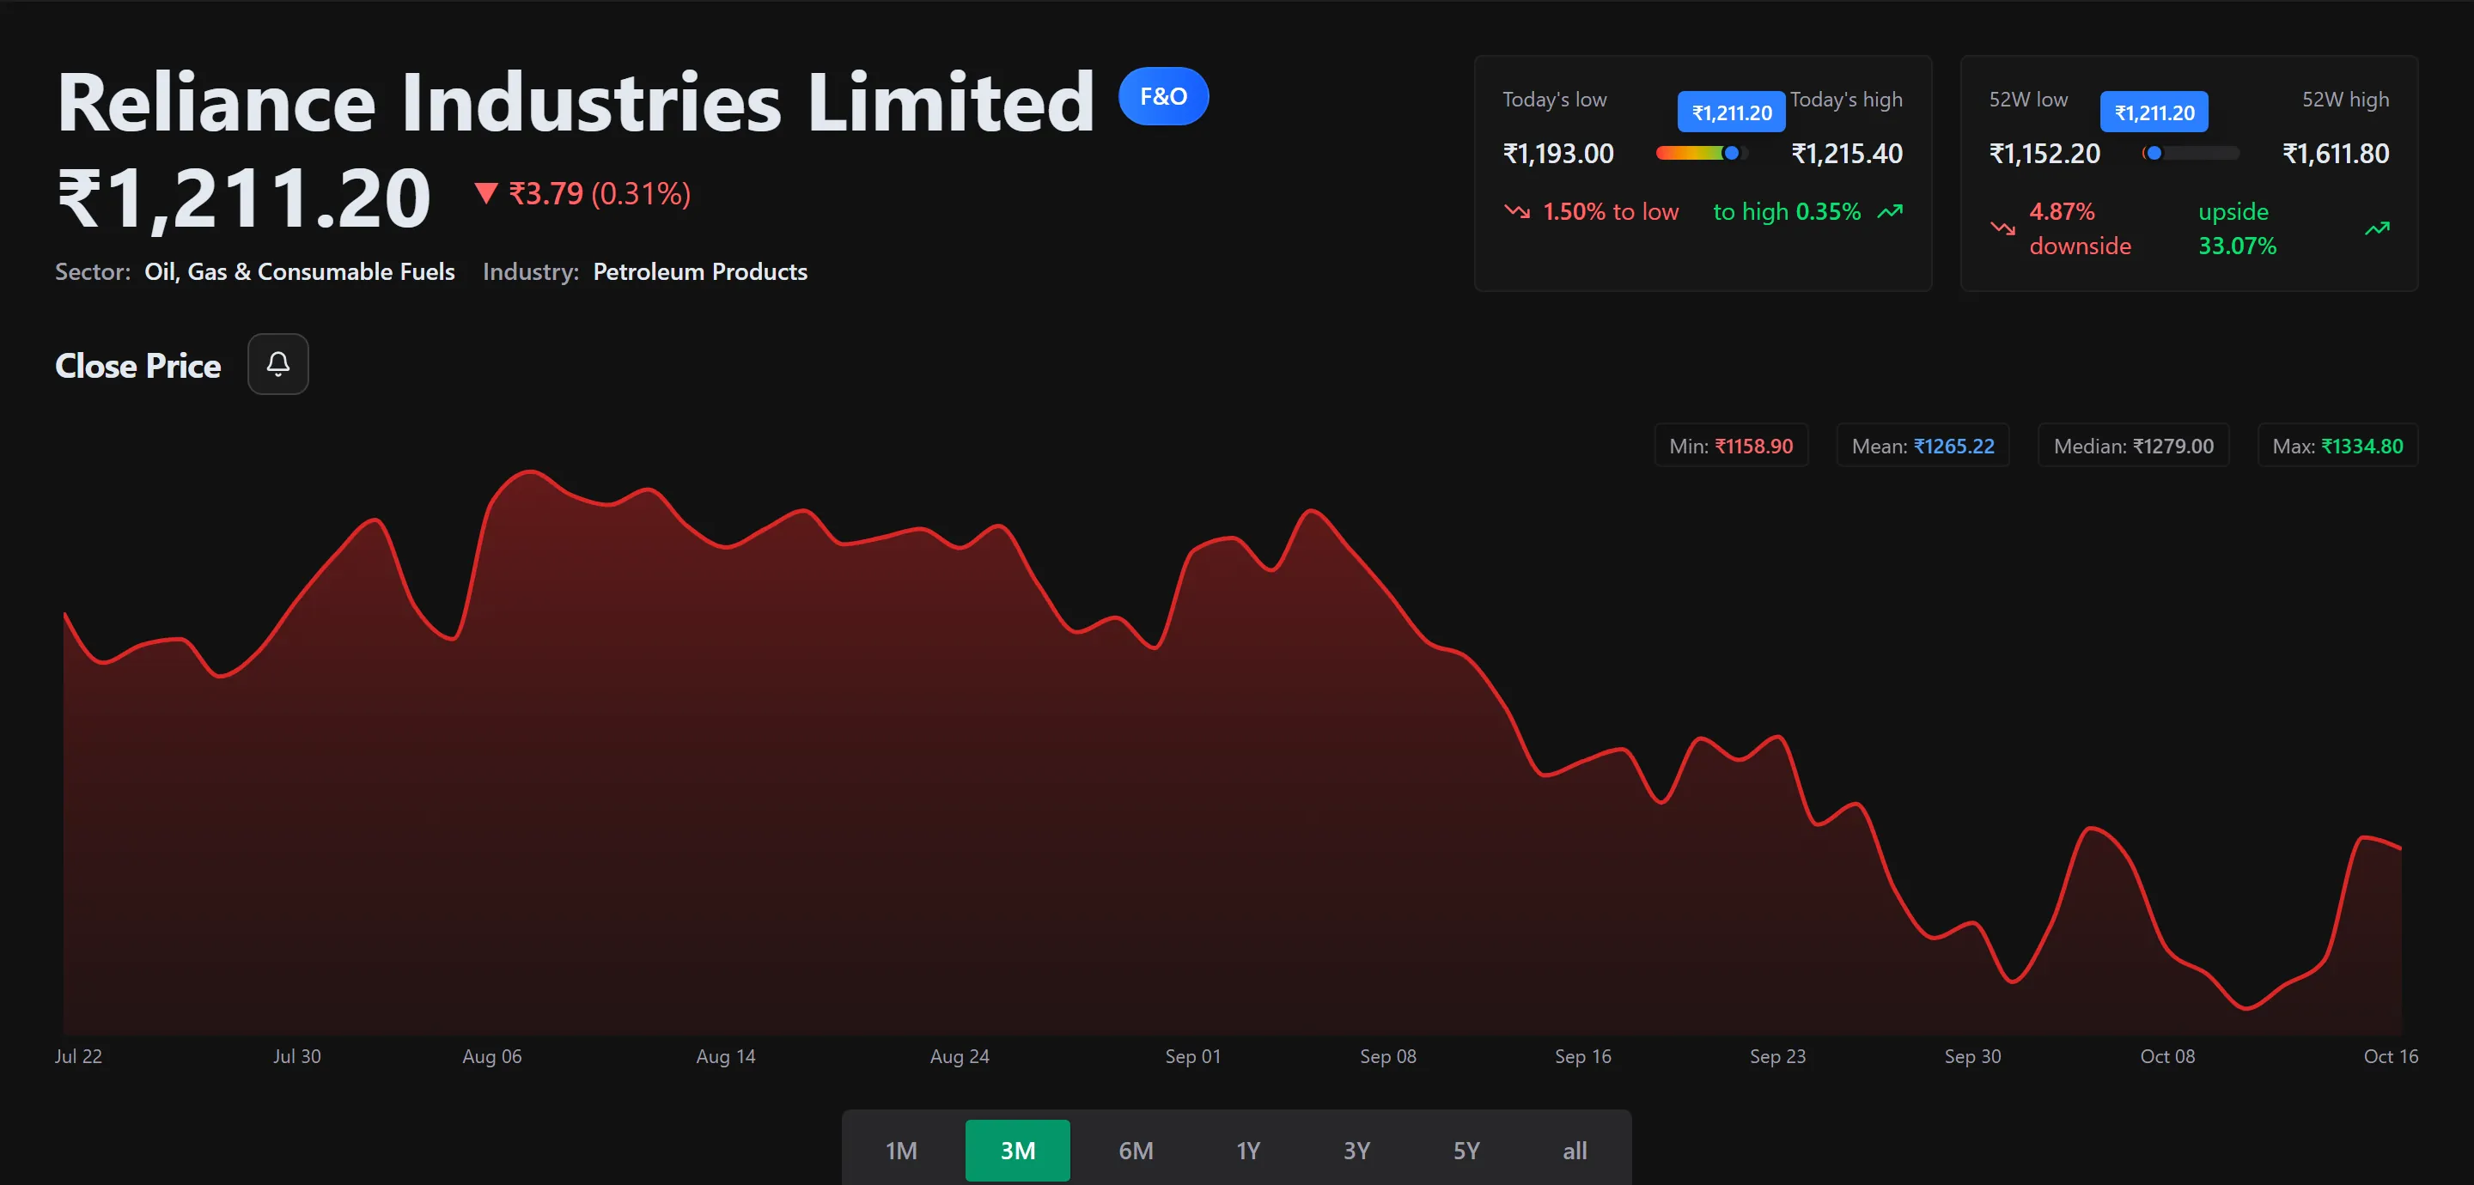Click the 52W high value ₹1,611.80

(x=2336, y=154)
